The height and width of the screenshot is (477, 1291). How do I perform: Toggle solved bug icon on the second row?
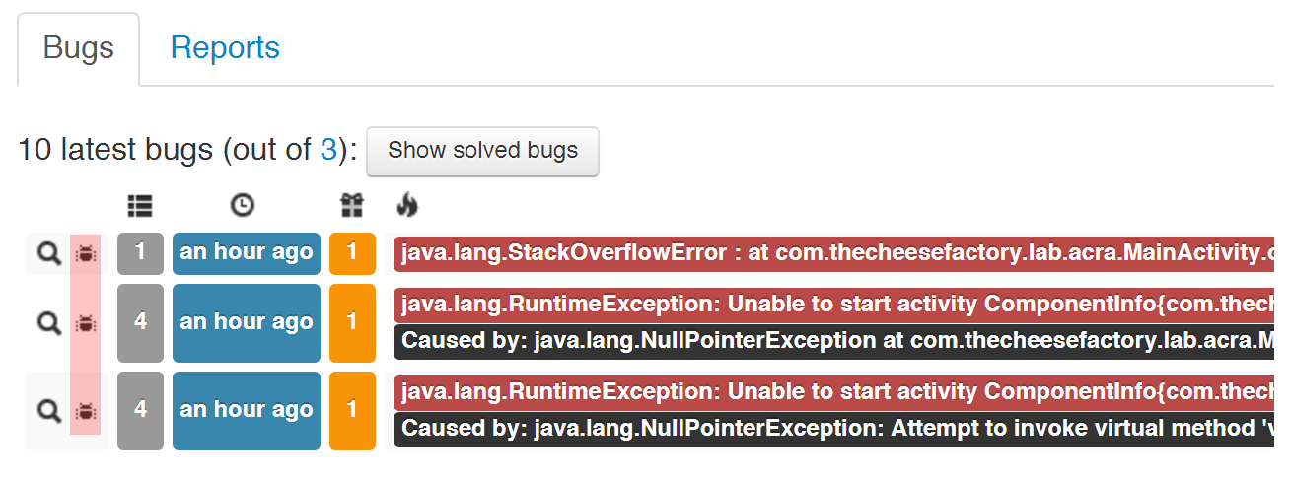click(x=86, y=322)
